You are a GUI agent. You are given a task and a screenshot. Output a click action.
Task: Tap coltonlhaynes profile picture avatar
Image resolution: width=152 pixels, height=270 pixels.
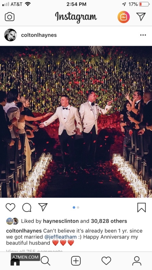(10, 35)
